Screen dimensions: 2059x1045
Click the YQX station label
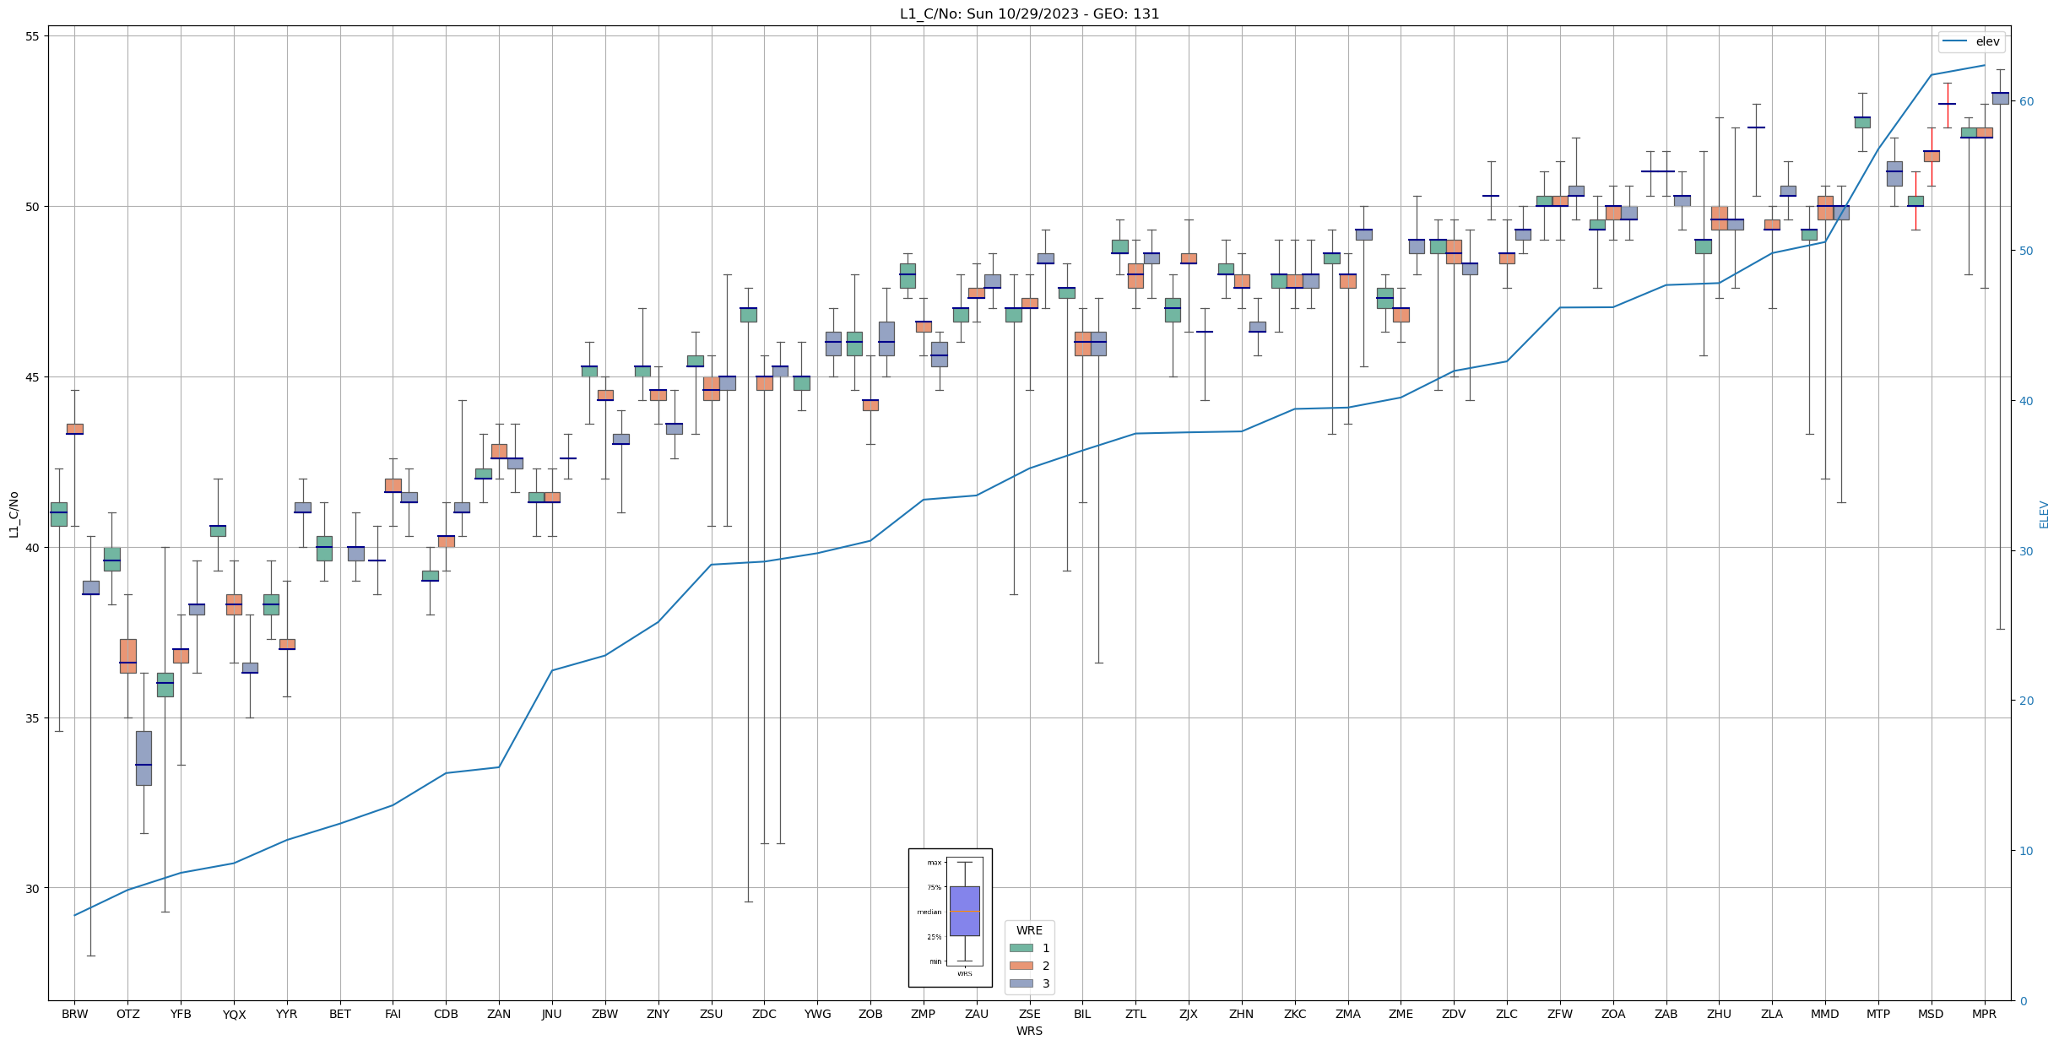pos(234,1014)
